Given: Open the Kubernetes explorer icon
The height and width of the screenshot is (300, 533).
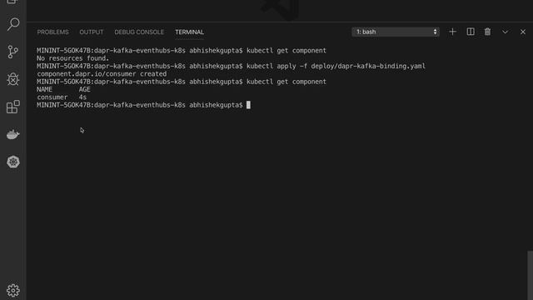Looking at the screenshot, I should [x=13, y=162].
